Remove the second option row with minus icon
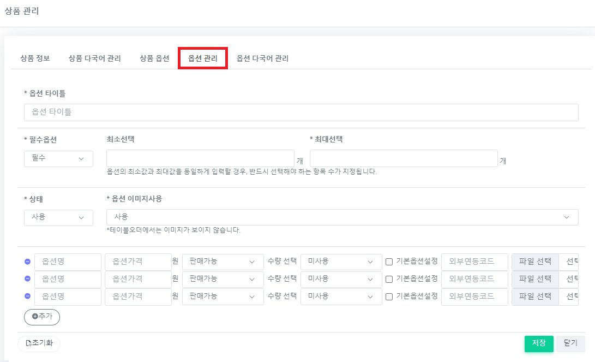The width and height of the screenshot is (595, 362). pyautogui.click(x=27, y=279)
